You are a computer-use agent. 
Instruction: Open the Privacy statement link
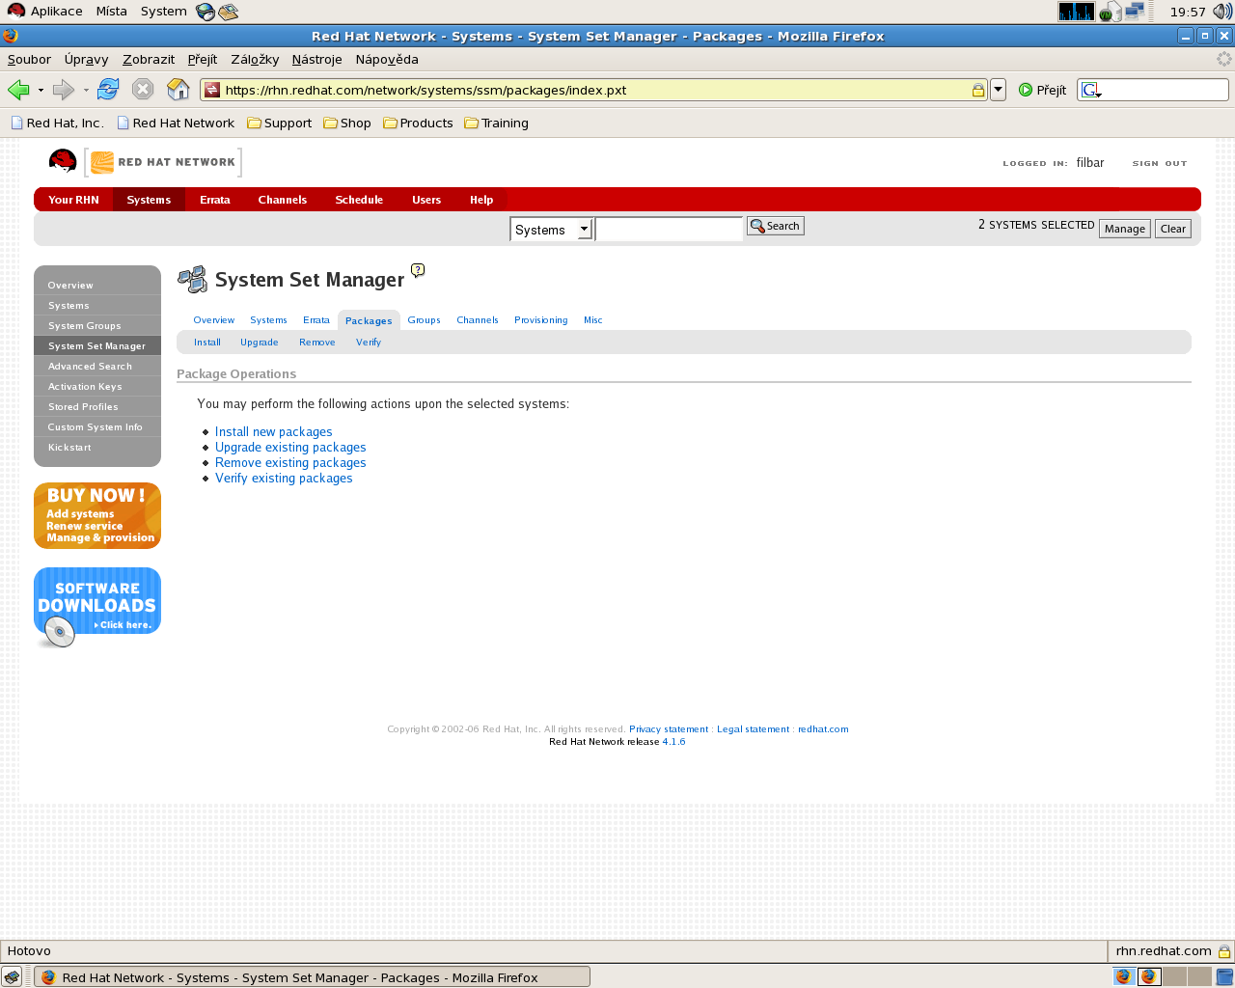(669, 729)
